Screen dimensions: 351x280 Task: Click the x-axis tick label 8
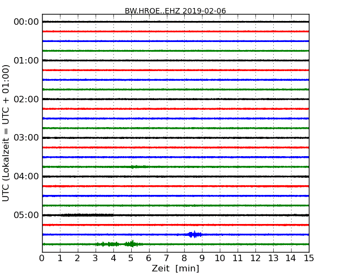tap(184, 258)
